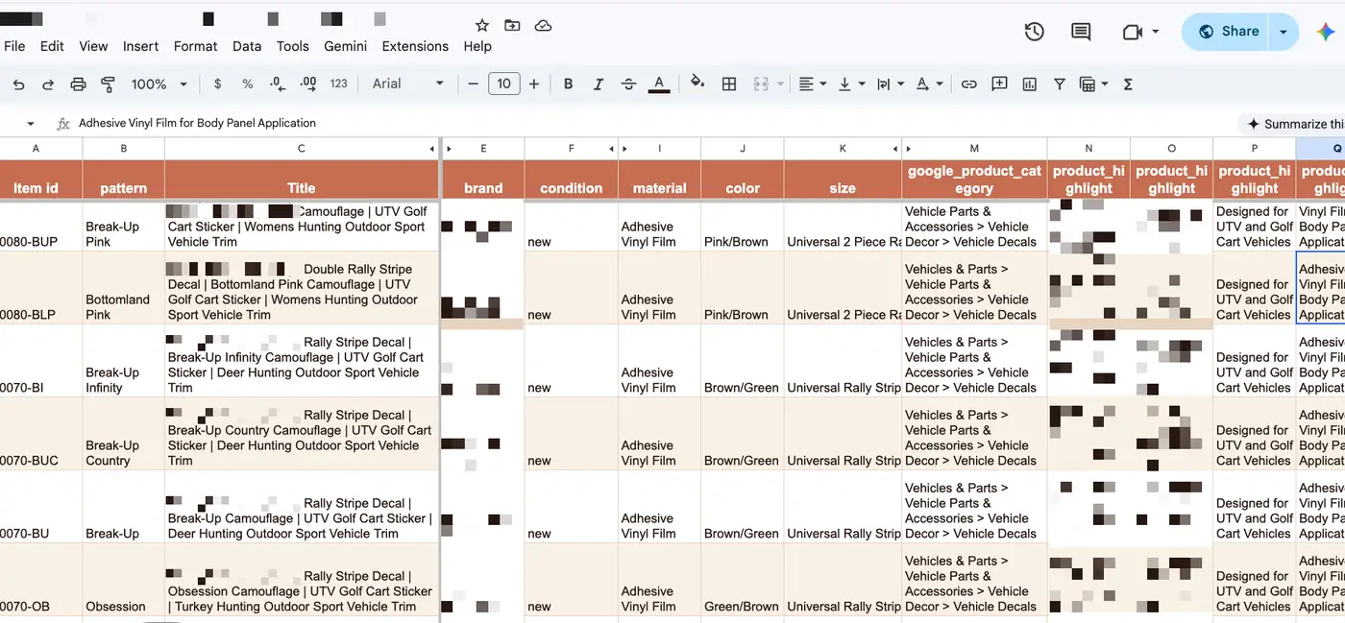The image size is (1345, 623).
Task: Format as currency with dollar icon
Action: coord(217,84)
